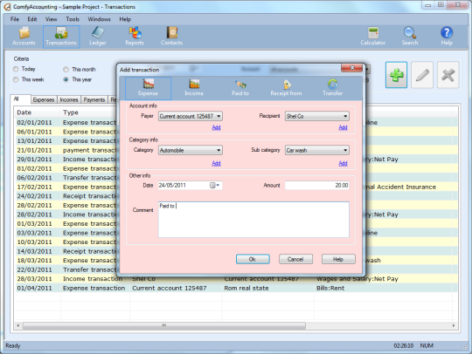Open the Contacts icon
Screen dimensions: 472x354
pyautogui.click(x=171, y=37)
